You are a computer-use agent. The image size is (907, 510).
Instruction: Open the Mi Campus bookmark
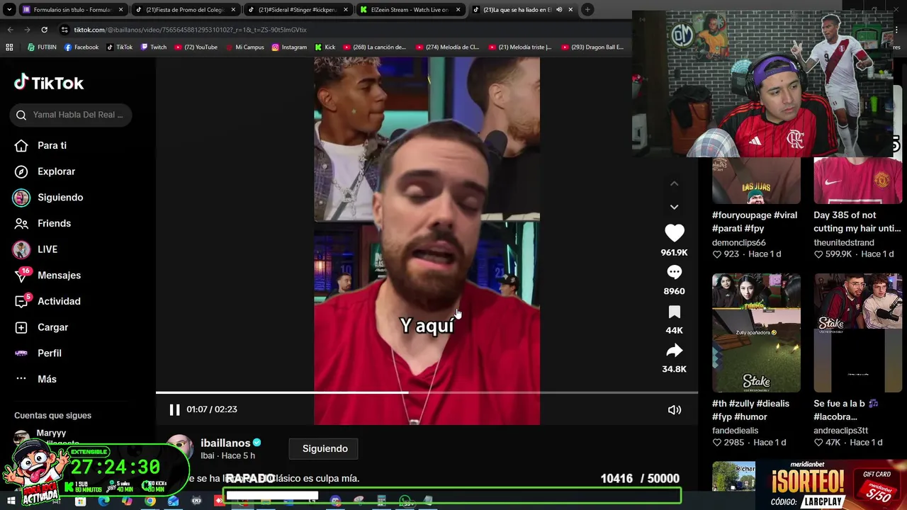point(244,47)
